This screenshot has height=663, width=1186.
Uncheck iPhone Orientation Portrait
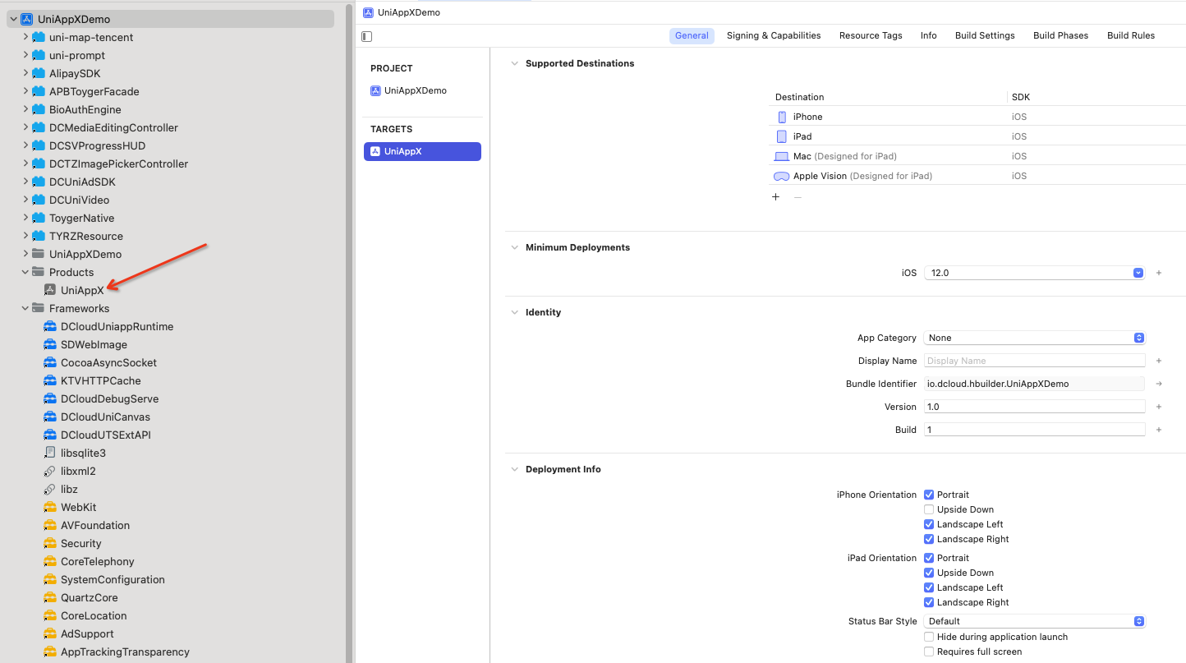[929, 495]
